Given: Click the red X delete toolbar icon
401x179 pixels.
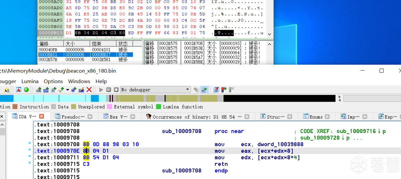Looking at the screenshot, I should click(89, 90).
